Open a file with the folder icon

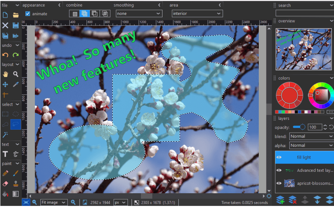tap(16, 15)
